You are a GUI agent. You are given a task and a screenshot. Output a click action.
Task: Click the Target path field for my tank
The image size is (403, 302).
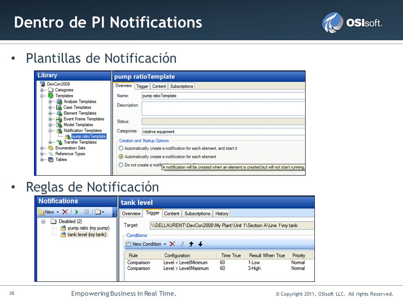click(232, 226)
